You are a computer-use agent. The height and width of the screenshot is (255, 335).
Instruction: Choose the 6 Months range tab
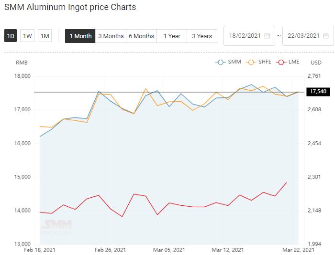click(141, 36)
